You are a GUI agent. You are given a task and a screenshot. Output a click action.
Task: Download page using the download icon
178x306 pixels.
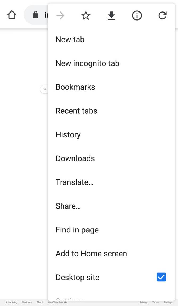click(111, 16)
